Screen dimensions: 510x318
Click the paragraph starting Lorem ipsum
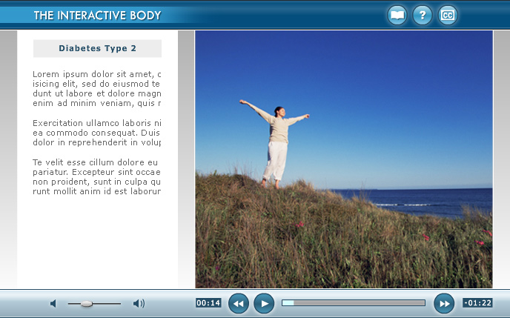[97, 88]
